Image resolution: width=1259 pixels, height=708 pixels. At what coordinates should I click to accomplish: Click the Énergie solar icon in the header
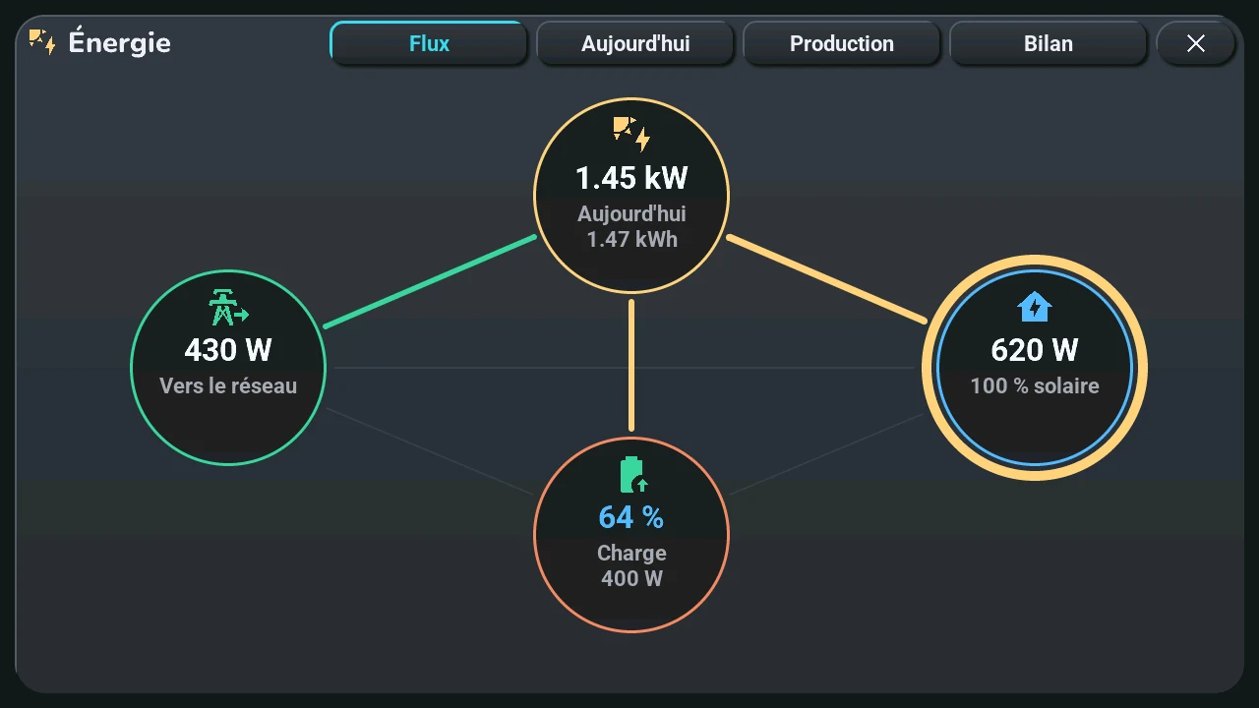(41, 42)
